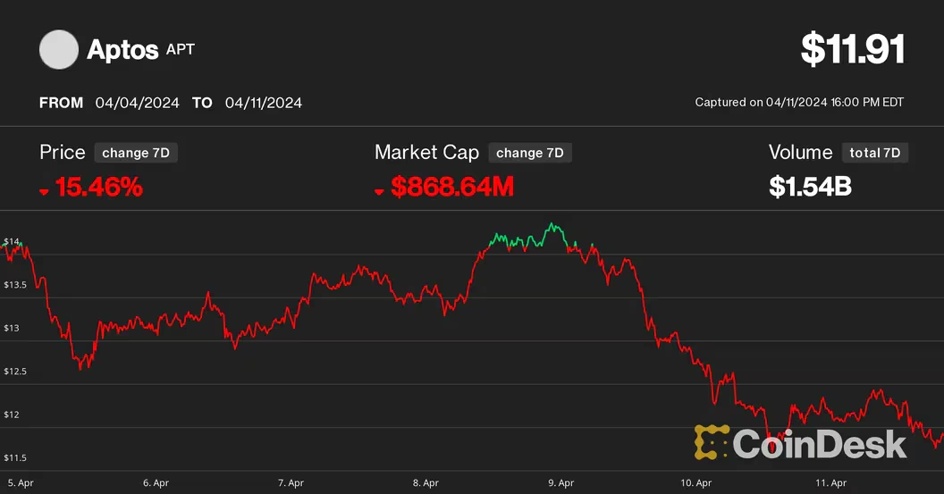This screenshot has height=494, width=944.
Task: Select the Price 'change 7D' badge
Action: [136, 153]
